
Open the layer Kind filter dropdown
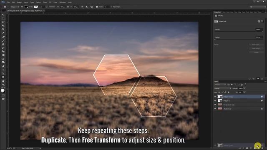click(x=220, y=85)
